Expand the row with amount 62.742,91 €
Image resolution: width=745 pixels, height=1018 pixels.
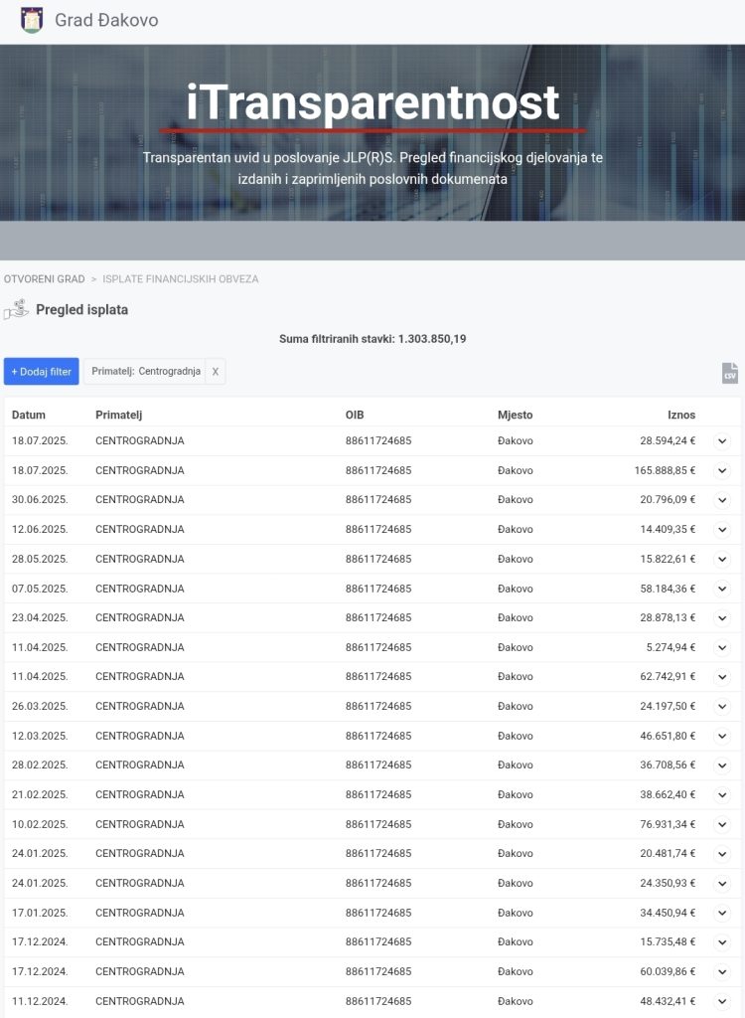coord(722,677)
